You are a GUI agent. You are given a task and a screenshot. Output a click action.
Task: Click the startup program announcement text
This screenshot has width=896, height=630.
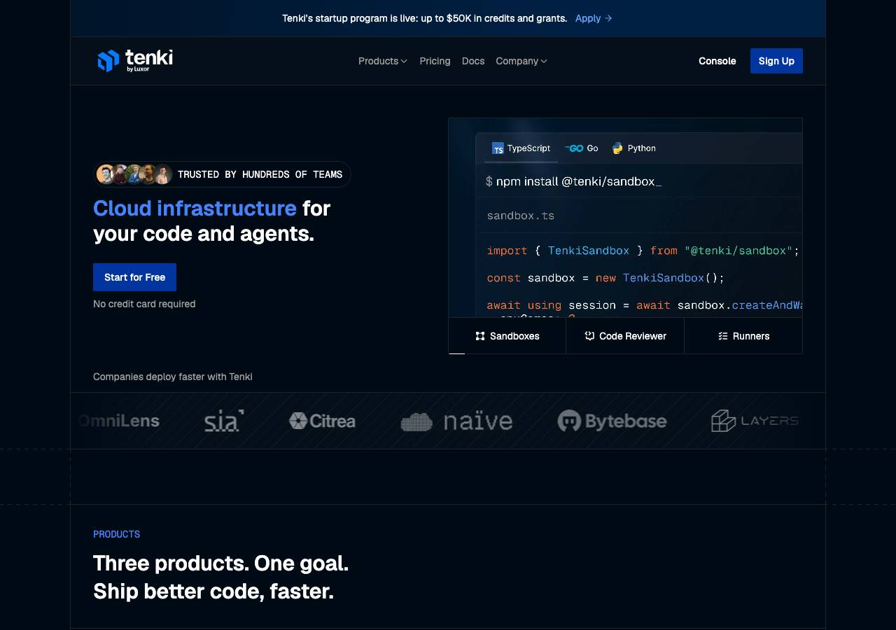click(425, 18)
